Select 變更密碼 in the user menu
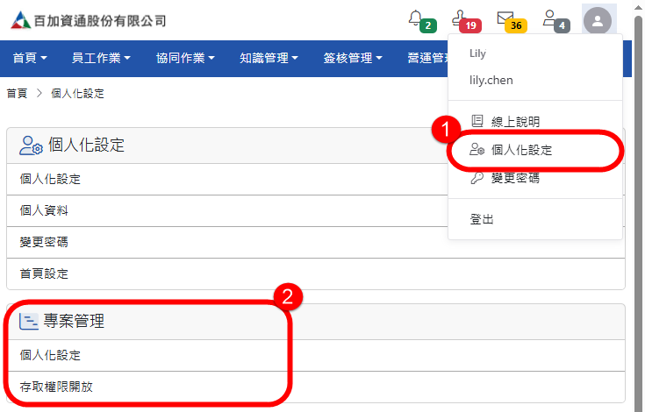The image size is (645, 412). tap(534, 178)
